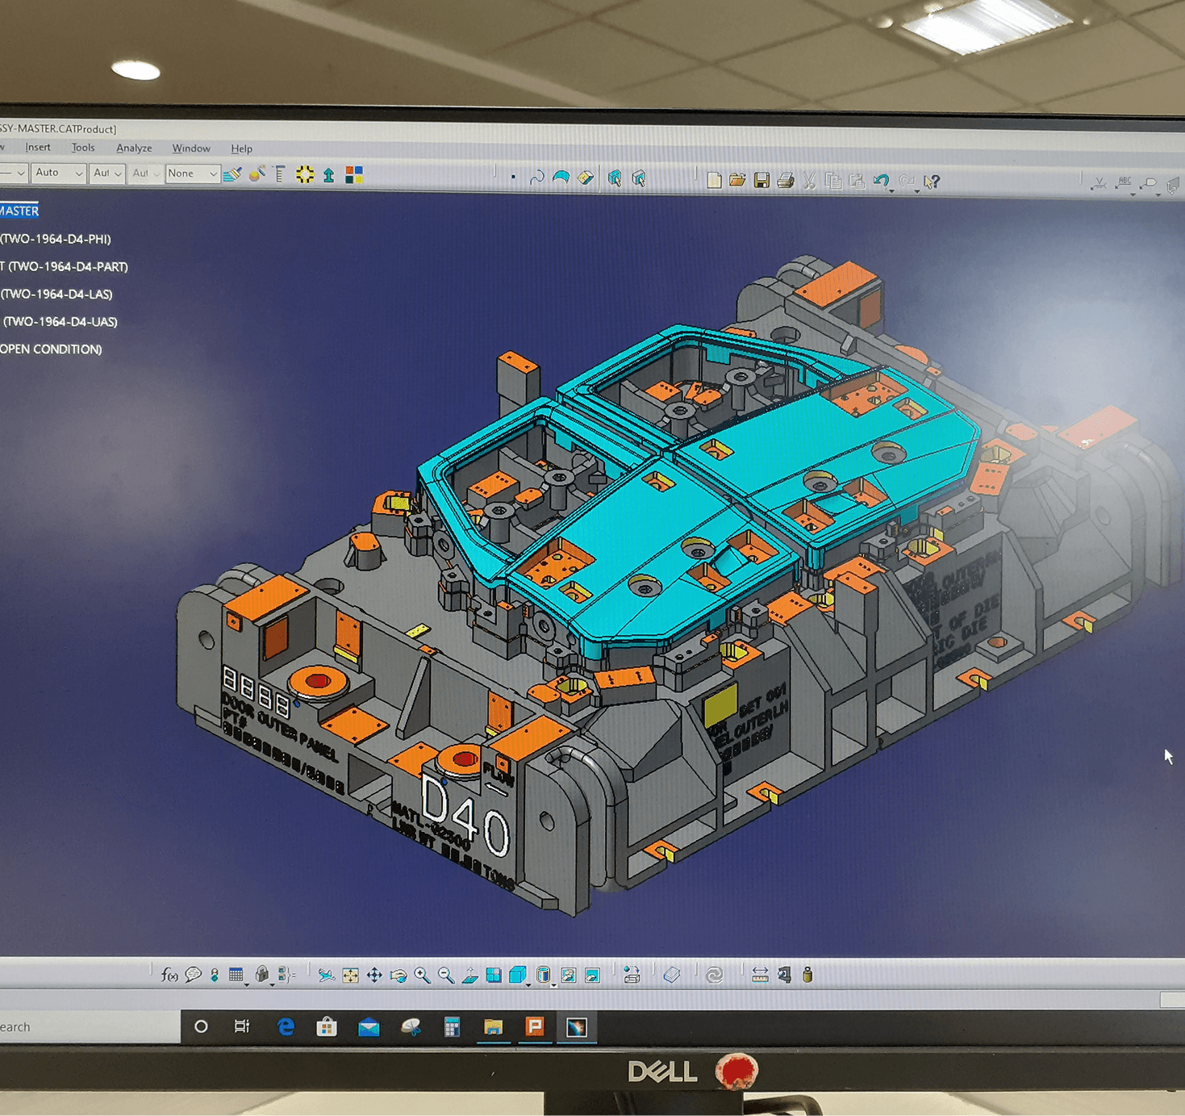Select the highlighted MASTER tree node
1185x1116 pixels.
[x=19, y=211]
